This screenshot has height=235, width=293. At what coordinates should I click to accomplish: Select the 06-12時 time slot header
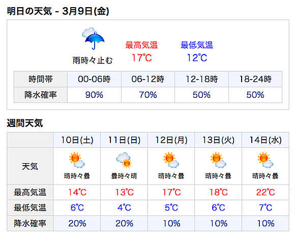[148, 79]
